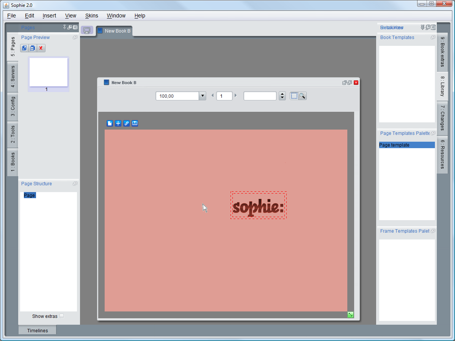Click the Book Templates palette title
The height and width of the screenshot is (341, 455).
(x=397, y=38)
